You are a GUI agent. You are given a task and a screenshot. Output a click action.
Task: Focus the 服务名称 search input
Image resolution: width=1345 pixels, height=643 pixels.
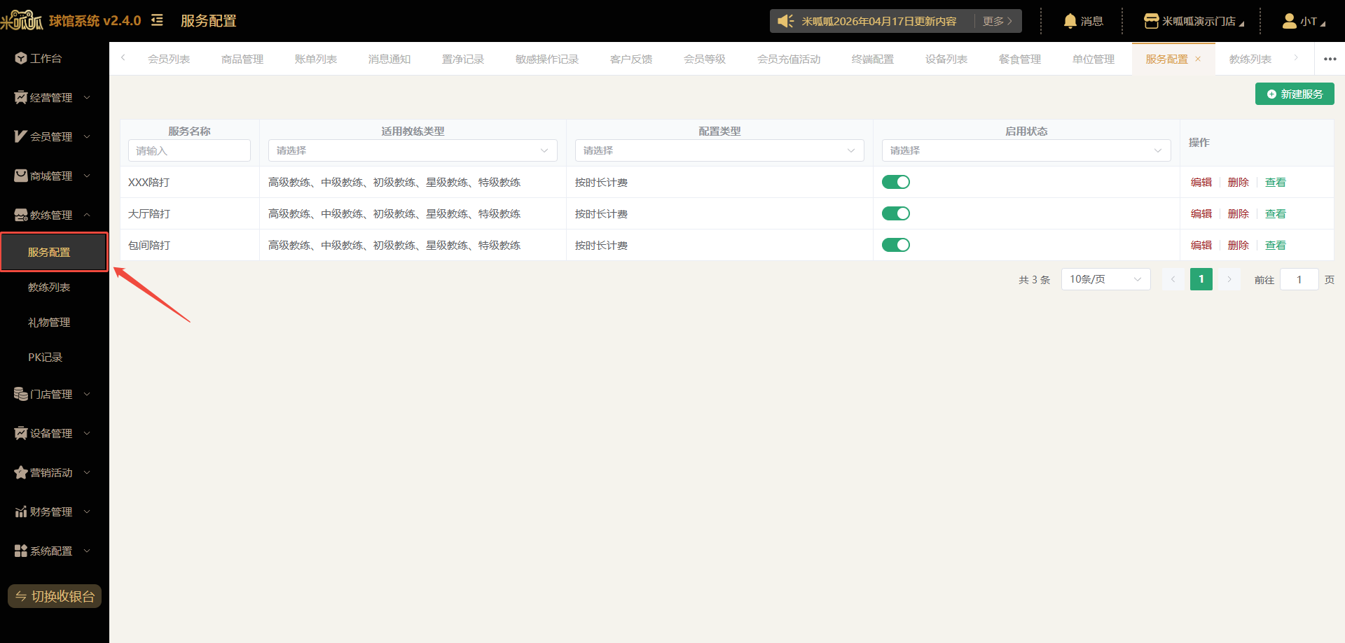(189, 150)
